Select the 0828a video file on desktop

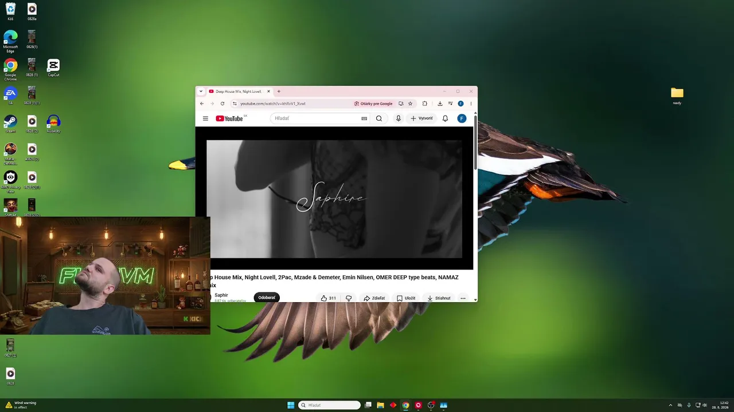click(32, 11)
